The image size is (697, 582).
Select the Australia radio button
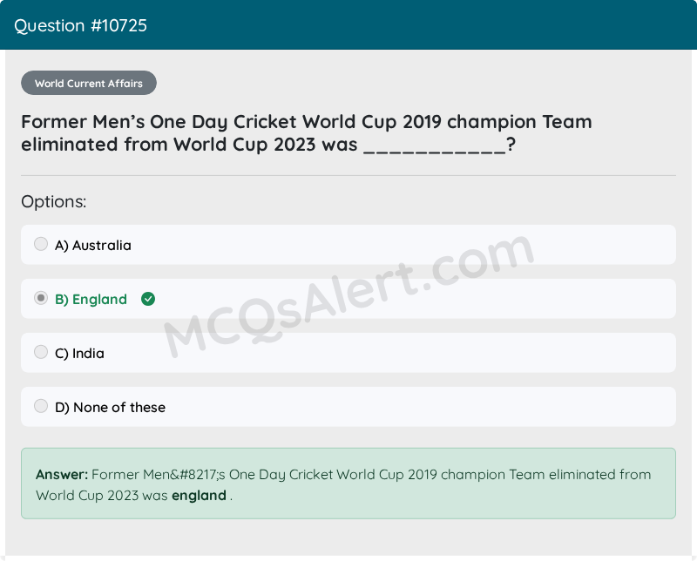(41, 244)
